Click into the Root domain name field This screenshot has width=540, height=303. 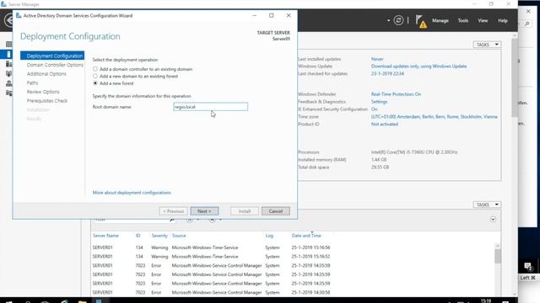[210, 107]
